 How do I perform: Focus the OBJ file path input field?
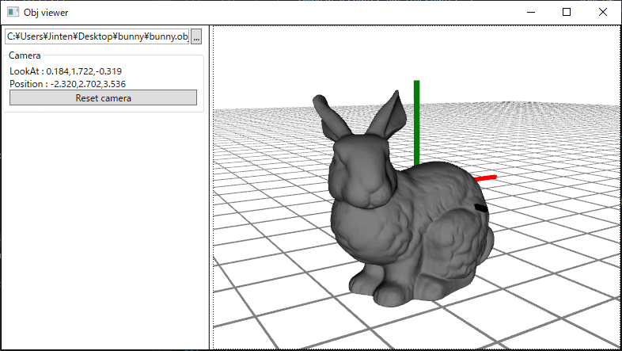(97, 36)
